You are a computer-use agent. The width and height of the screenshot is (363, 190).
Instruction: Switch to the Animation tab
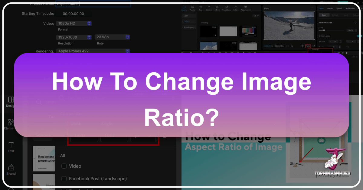[x=350, y=8]
